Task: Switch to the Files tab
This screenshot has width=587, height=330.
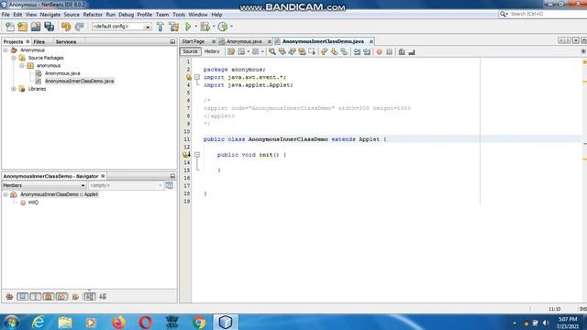Action: (39, 42)
